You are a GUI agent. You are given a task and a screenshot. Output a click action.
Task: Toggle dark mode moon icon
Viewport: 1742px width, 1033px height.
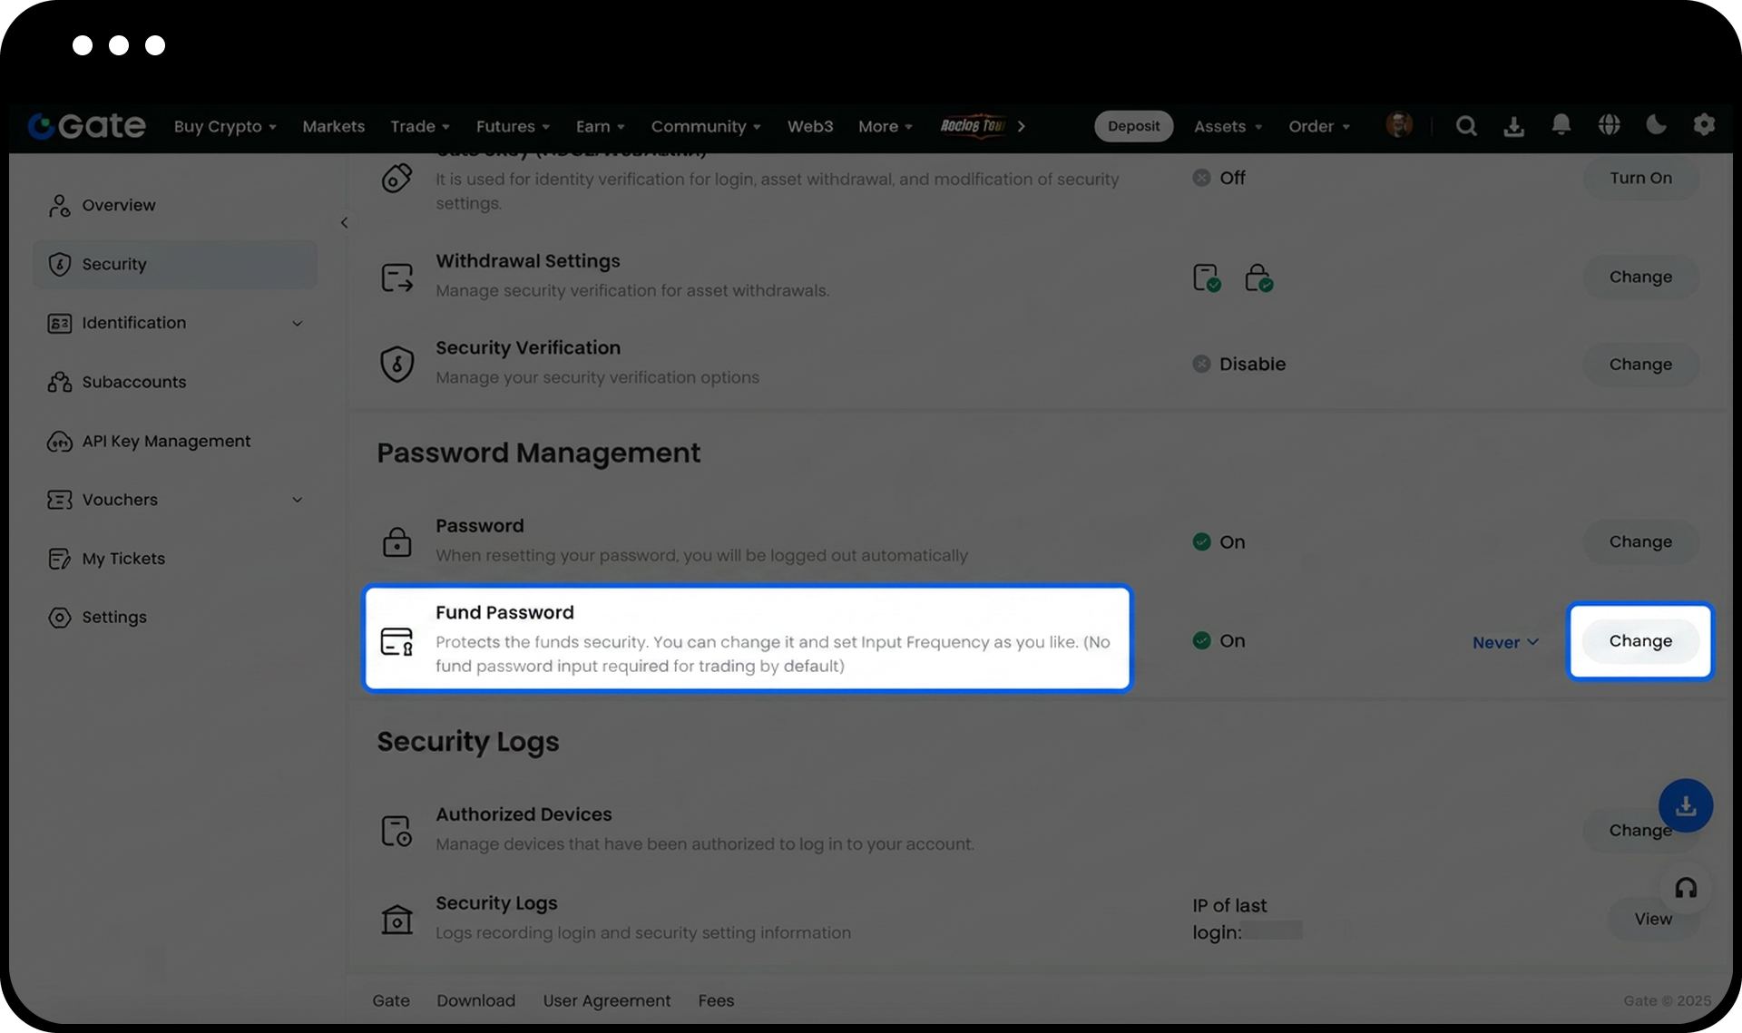(1656, 125)
